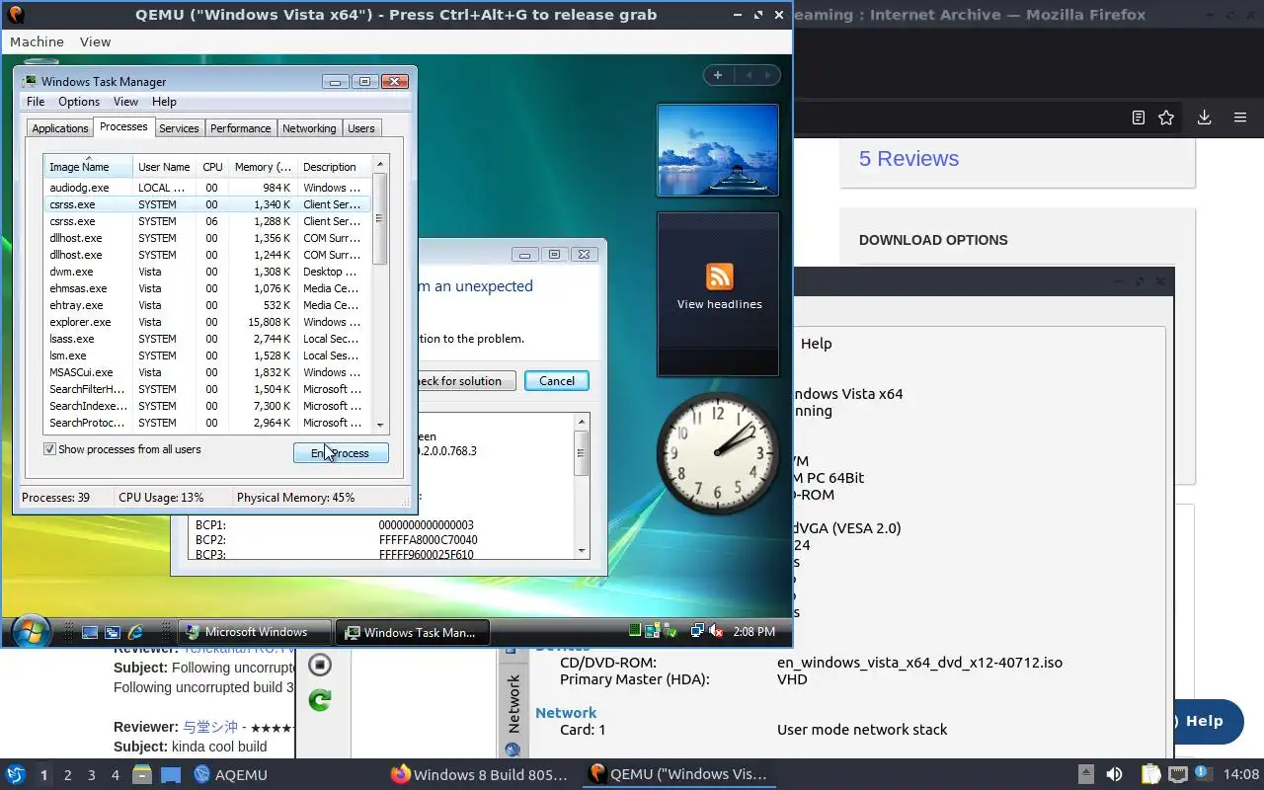Open the Task Manager Help menu
Screen dimensions: 1264x790
(164, 102)
